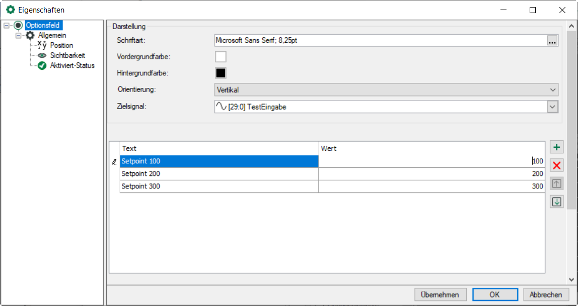Screen dimensions: 578x306
Task: Click the Allgemein gear icon in tree
Action: click(30, 35)
